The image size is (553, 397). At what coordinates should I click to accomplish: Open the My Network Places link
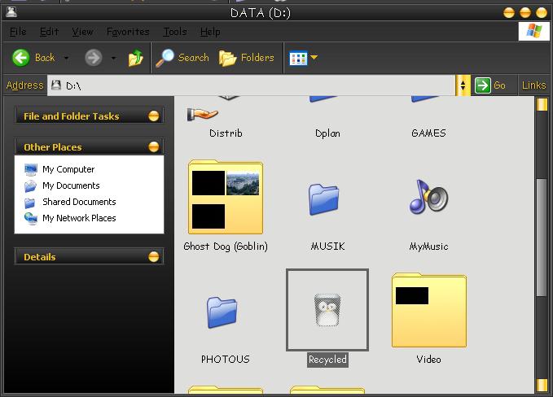point(79,218)
